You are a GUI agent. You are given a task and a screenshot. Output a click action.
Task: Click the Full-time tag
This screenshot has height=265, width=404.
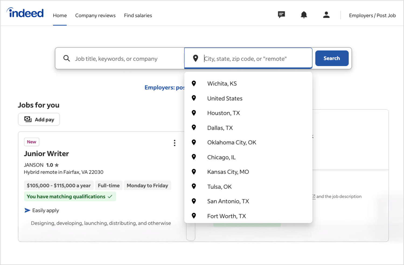[109, 185]
